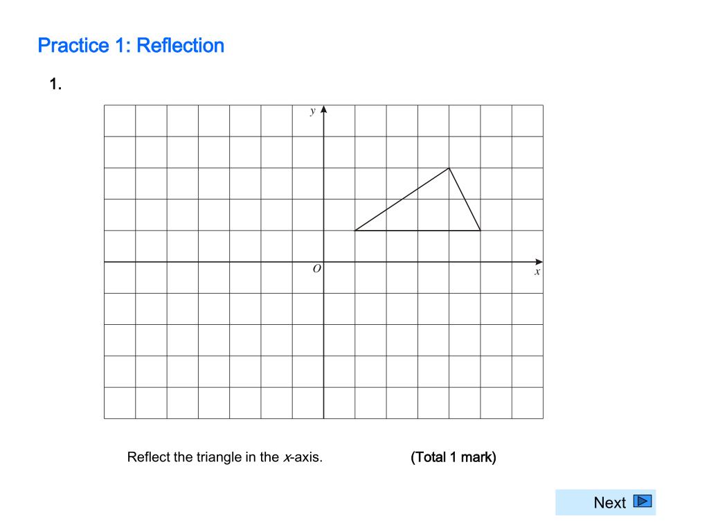
Task: Click inside the drawn triangle
Action: [x=429, y=211]
